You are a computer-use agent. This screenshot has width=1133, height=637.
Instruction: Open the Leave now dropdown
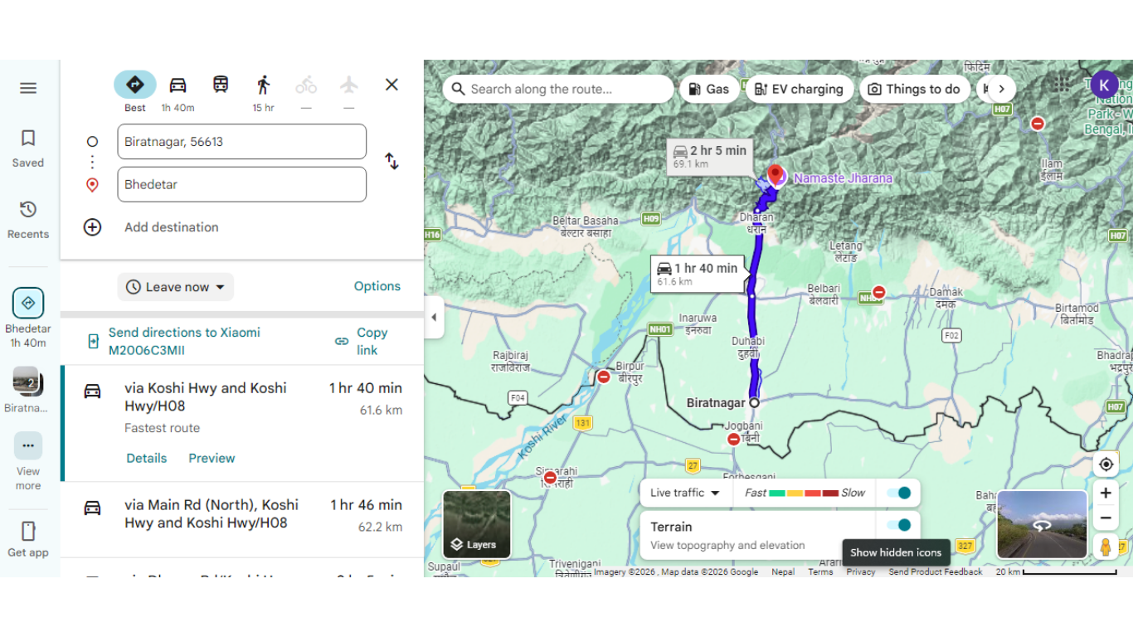pos(176,287)
